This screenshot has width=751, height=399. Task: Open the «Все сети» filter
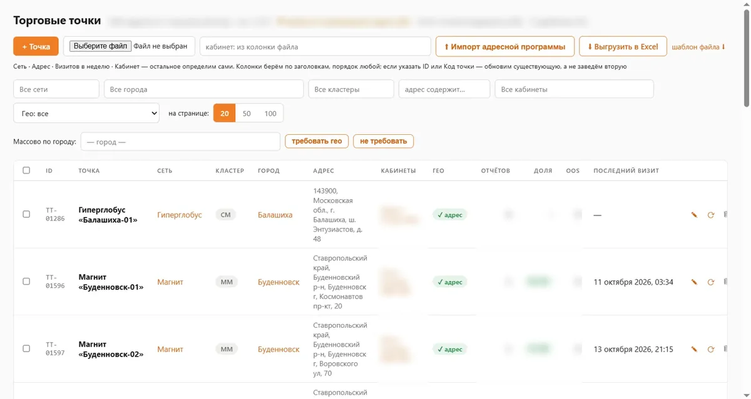pos(56,89)
